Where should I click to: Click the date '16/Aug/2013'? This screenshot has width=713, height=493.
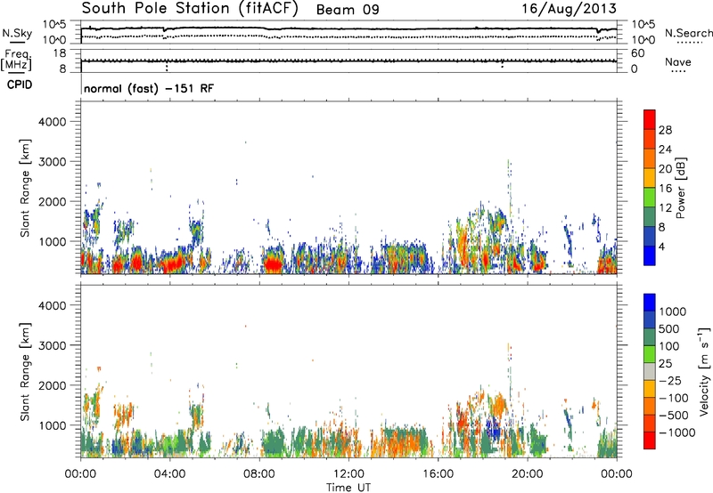(x=569, y=9)
